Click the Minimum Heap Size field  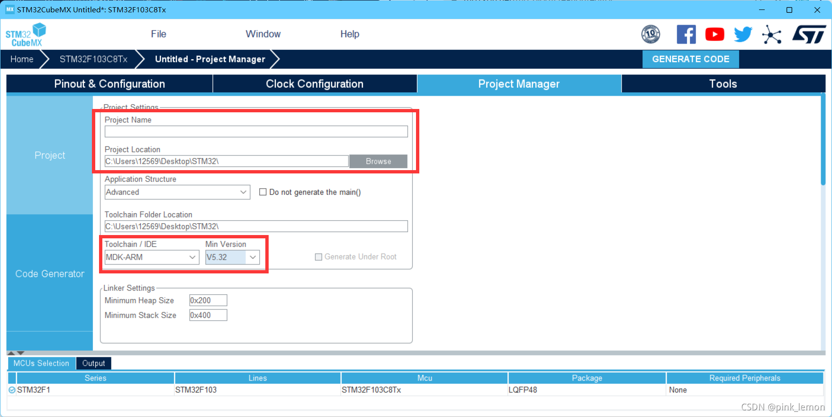click(208, 300)
